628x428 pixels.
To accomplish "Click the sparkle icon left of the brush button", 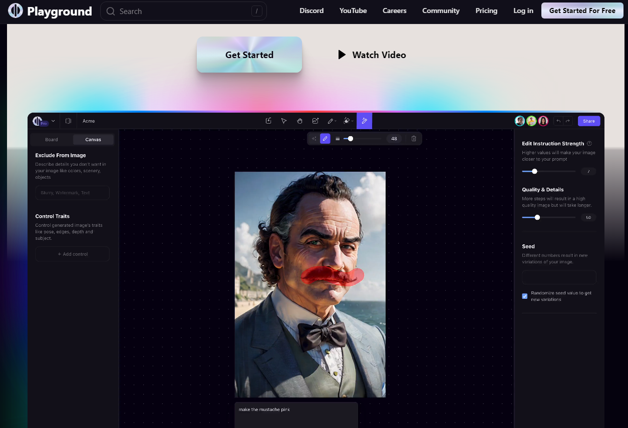I will pos(314,139).
